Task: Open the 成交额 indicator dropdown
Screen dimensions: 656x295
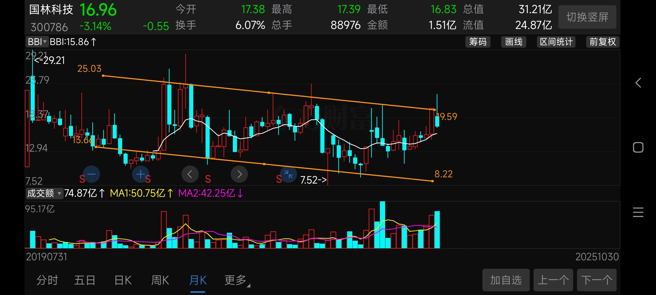Action: (44, 193)
